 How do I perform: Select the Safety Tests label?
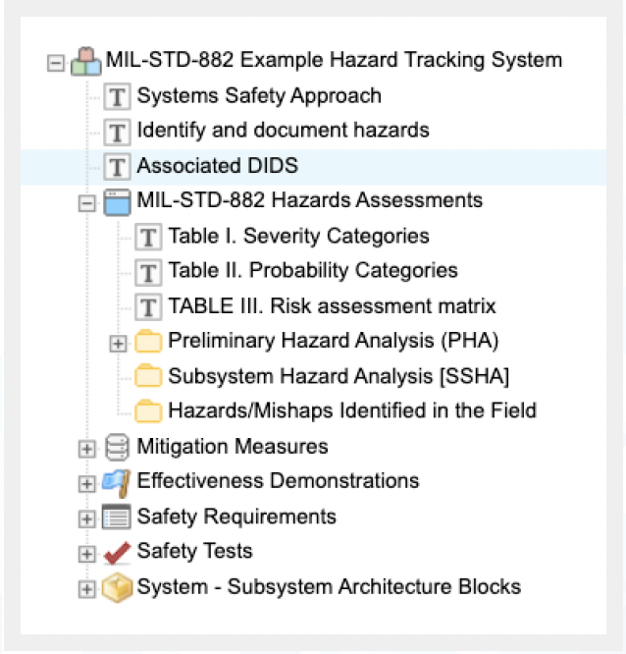tap(194, 551)
